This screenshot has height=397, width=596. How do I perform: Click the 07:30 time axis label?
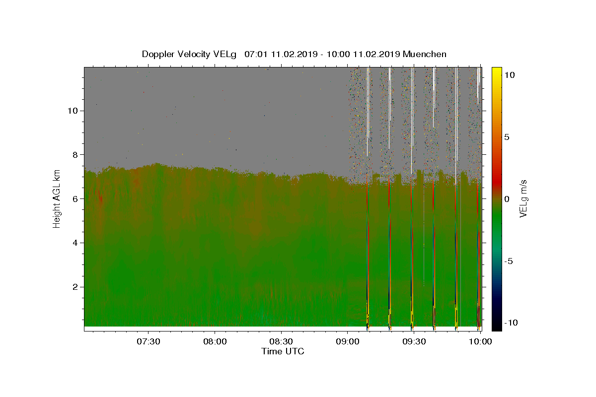149,342
